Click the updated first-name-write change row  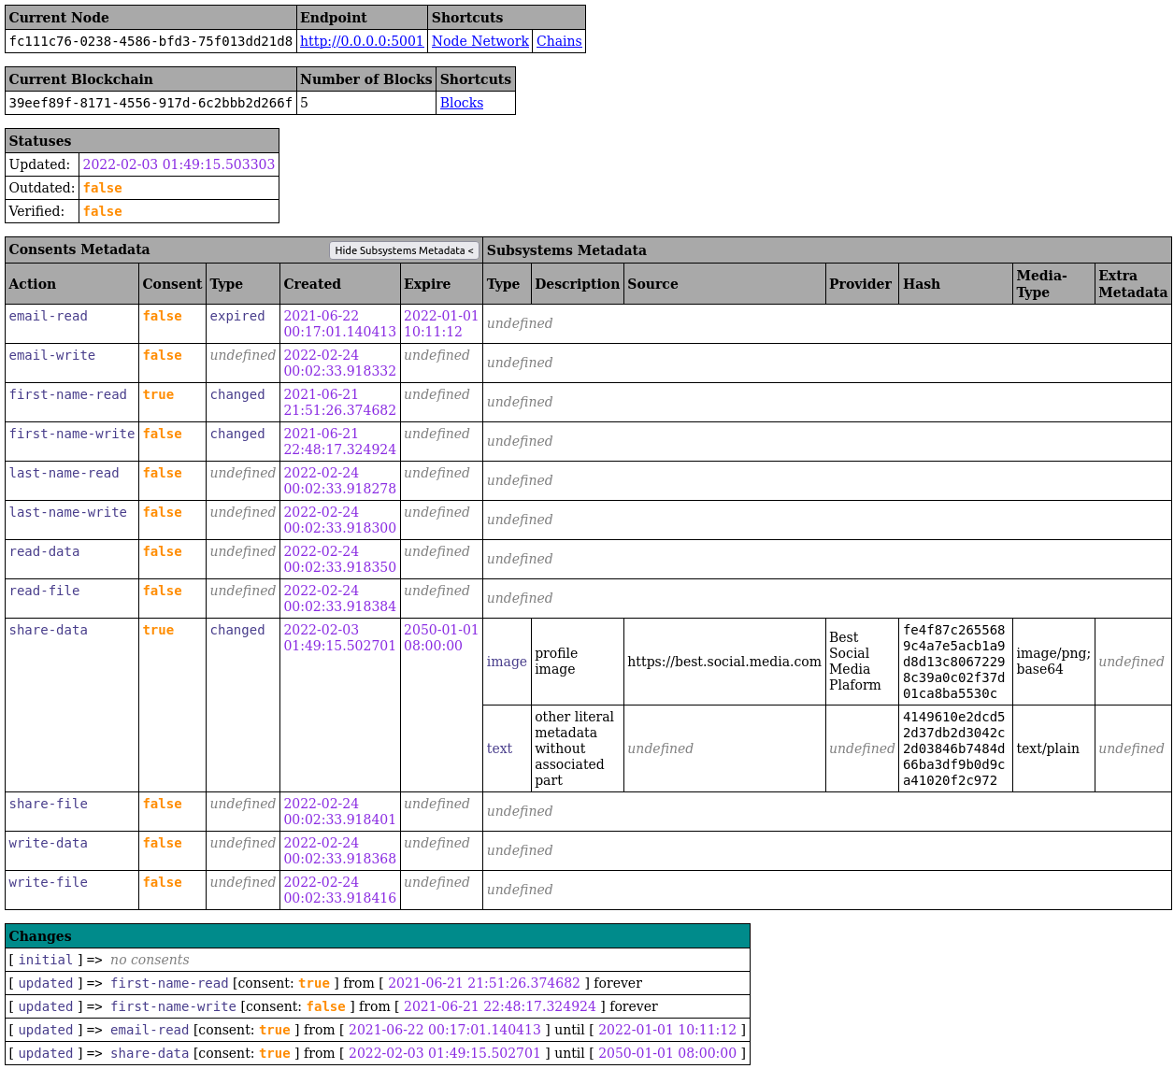pyautogui.click(x=378, y=1006)
